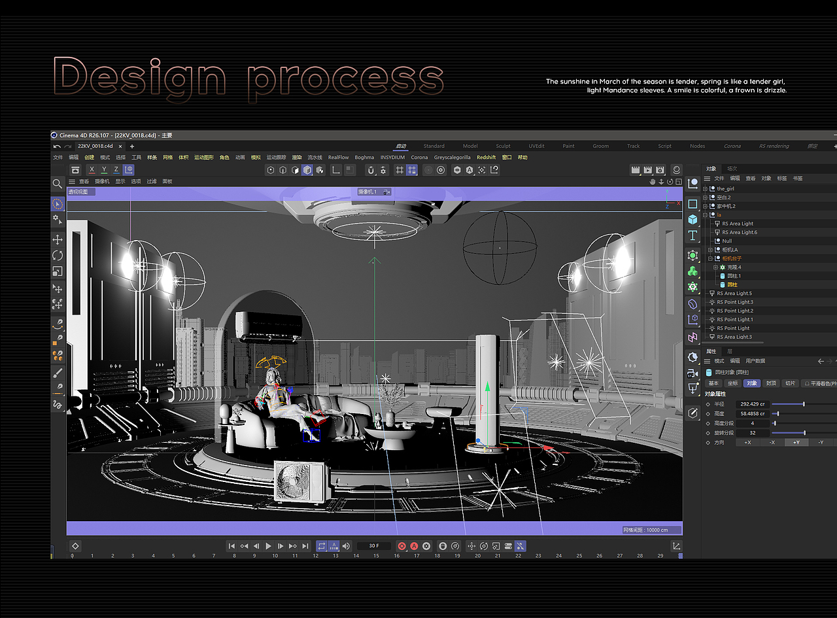Close the 22KV_0018.c4d tab
Screen dimensions: 837x618
pyautogui.click(x=119, y=146)
